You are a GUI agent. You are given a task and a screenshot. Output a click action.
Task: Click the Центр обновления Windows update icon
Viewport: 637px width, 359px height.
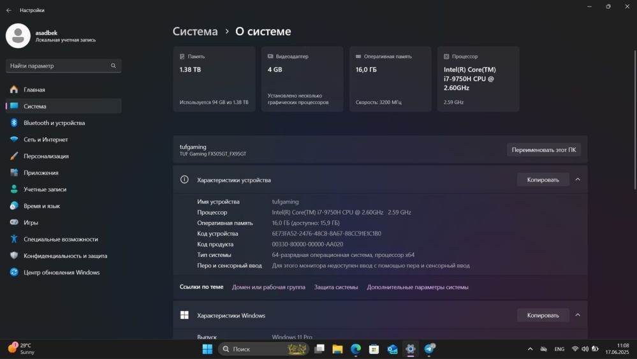point(14,272)
